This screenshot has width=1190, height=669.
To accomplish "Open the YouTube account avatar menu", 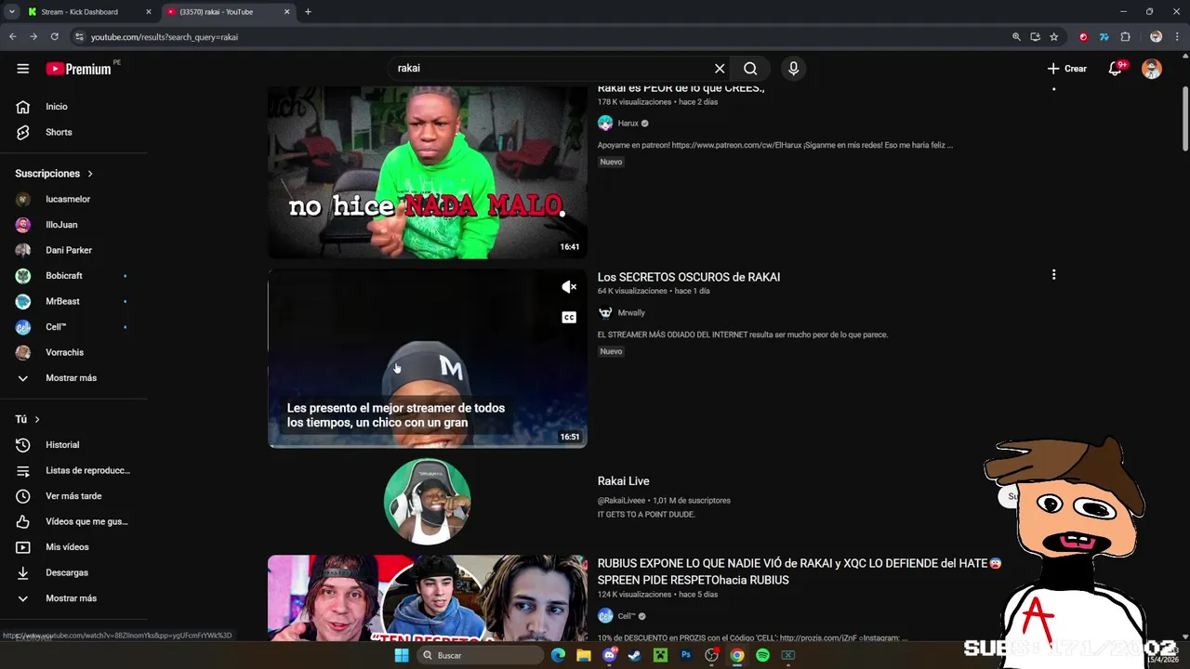I will click(1152, 68).
